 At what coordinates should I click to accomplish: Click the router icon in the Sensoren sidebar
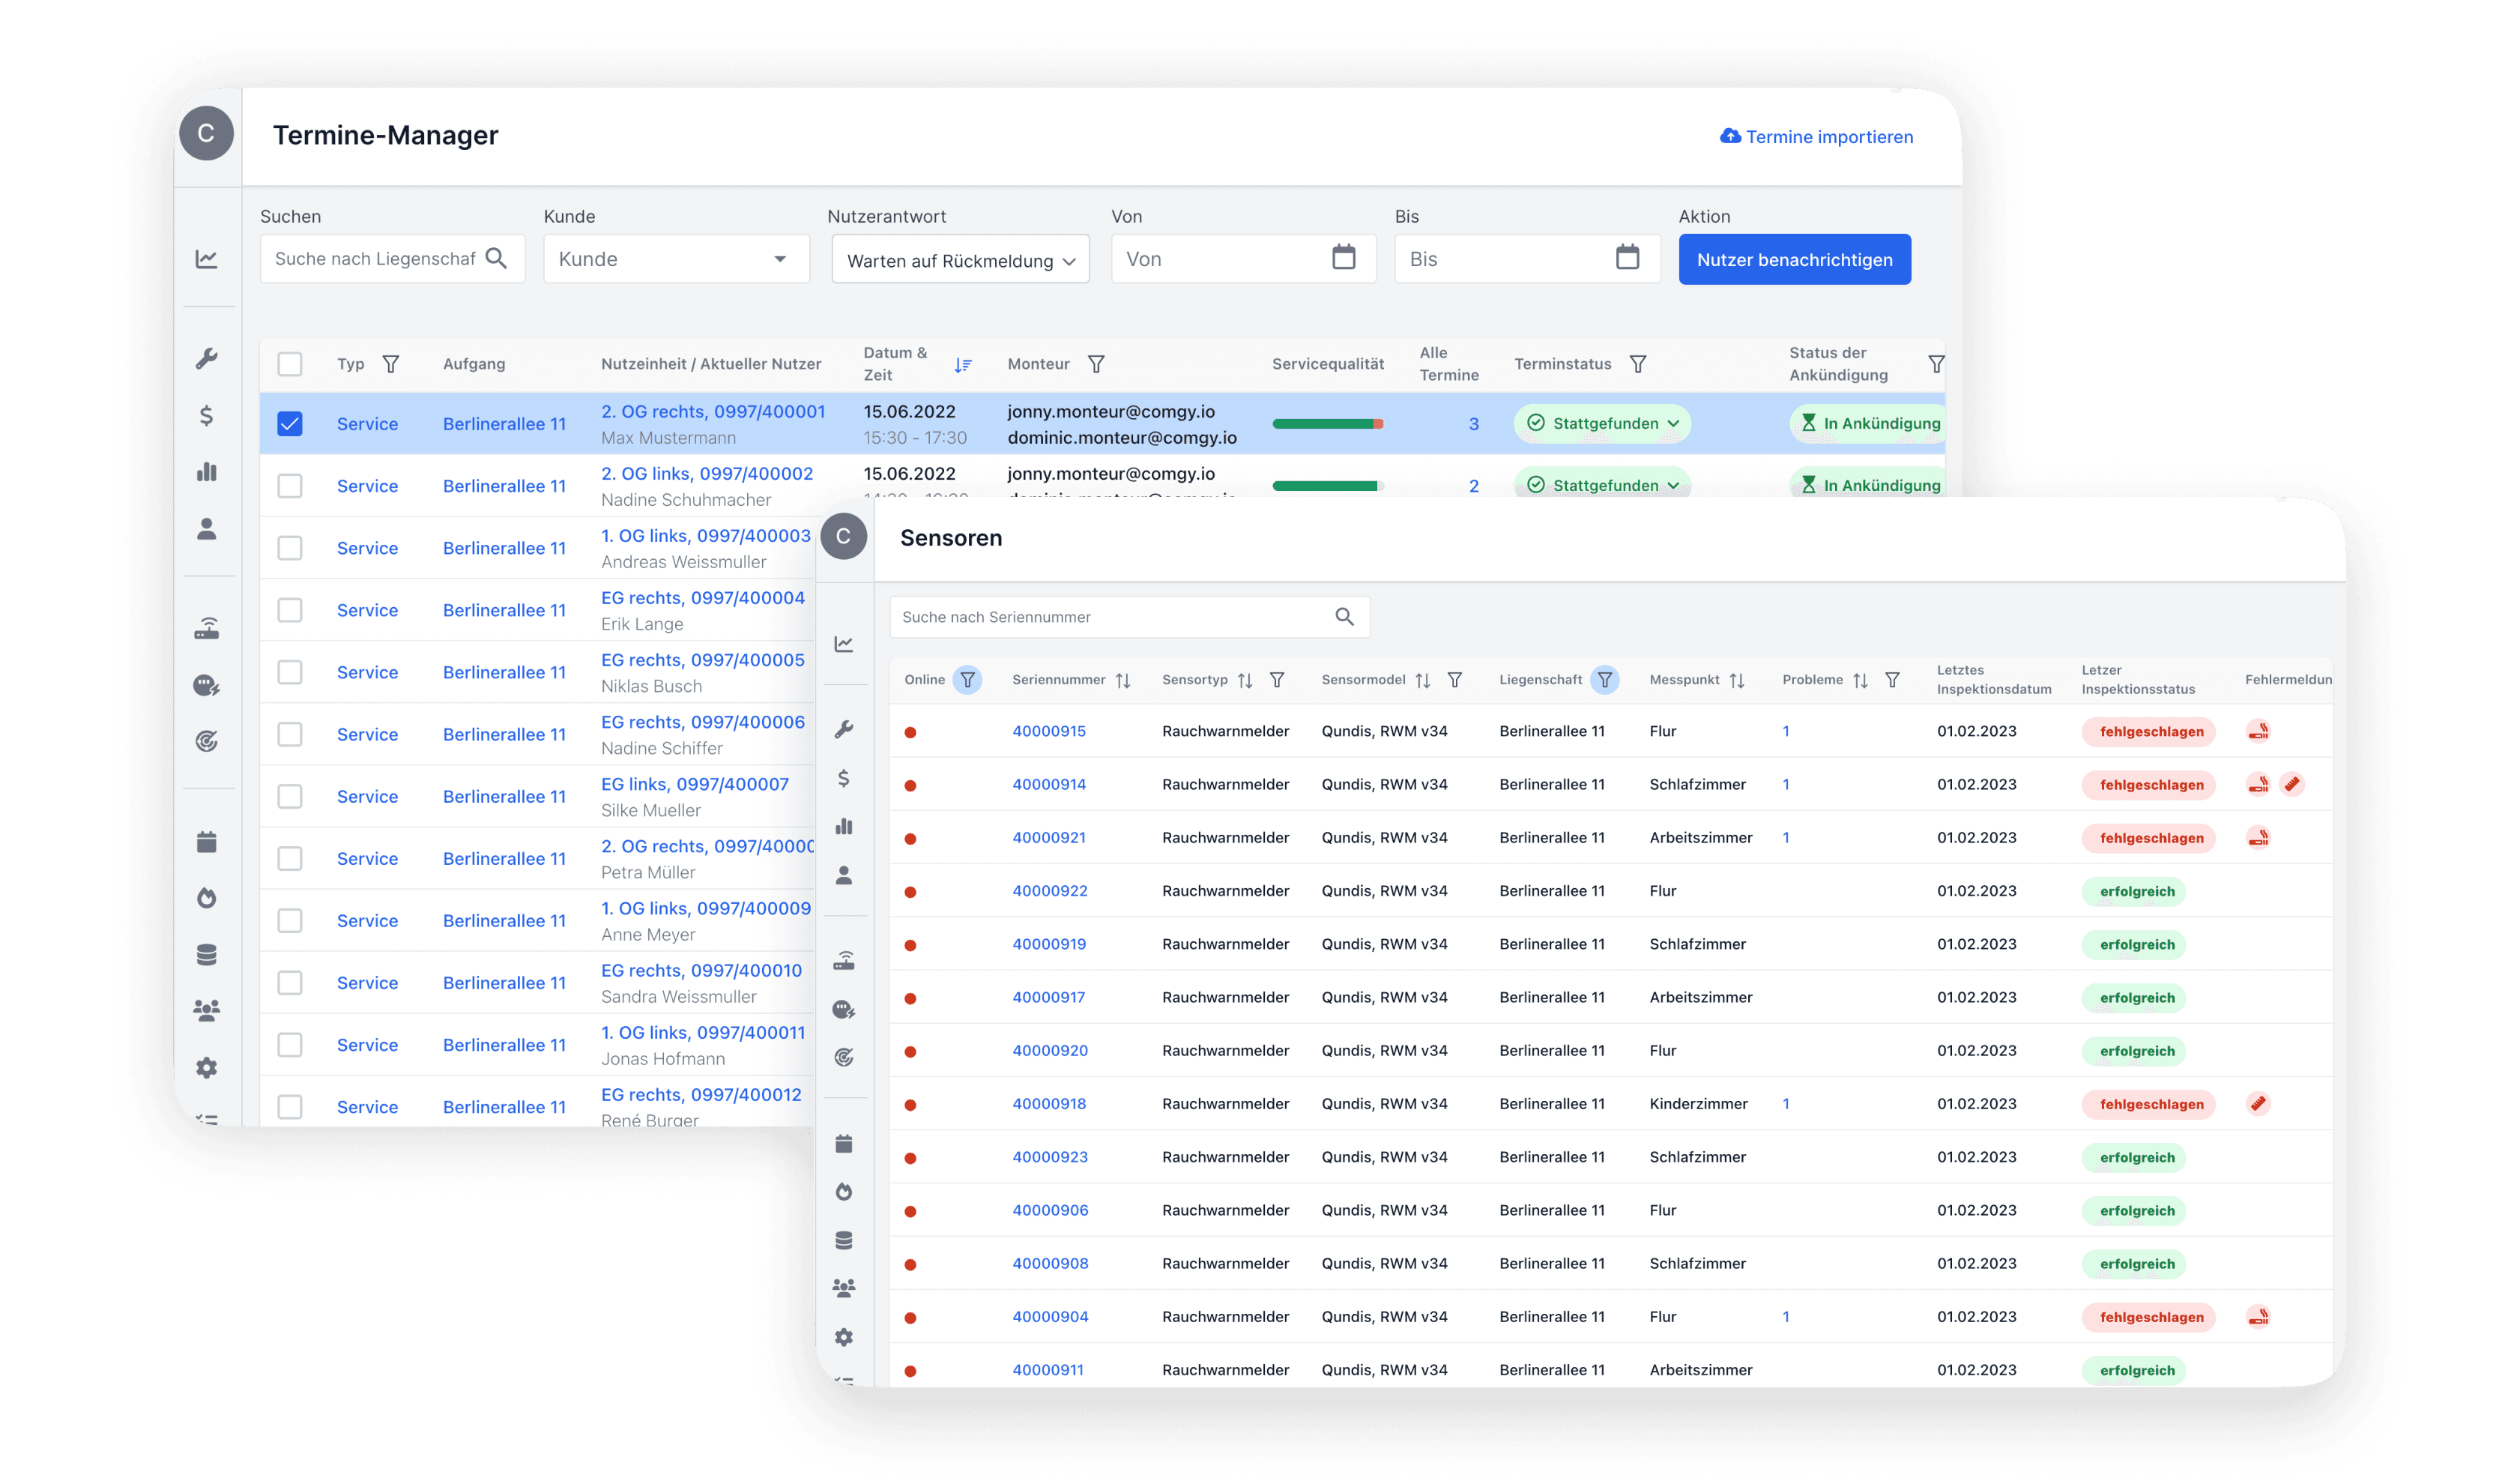click(x=844, y=961)
